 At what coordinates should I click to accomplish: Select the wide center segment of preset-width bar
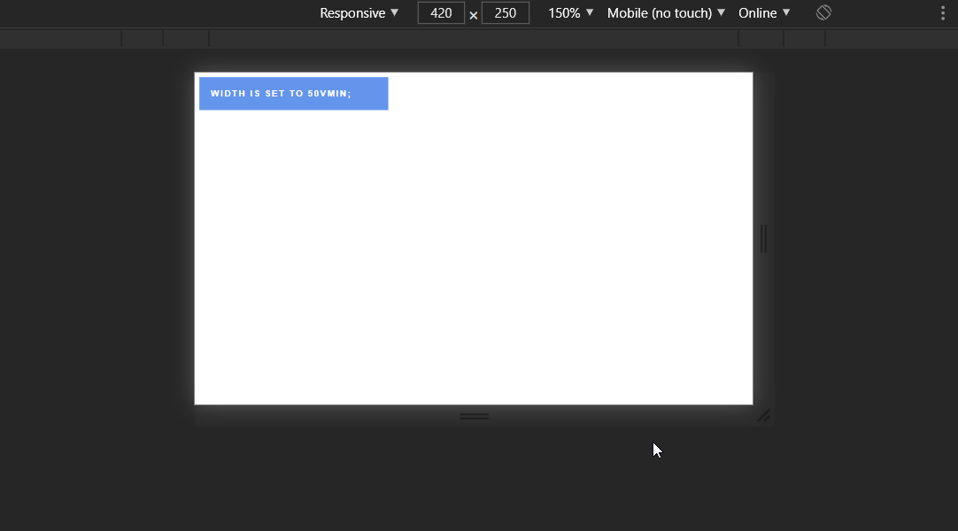pos(474,39)
